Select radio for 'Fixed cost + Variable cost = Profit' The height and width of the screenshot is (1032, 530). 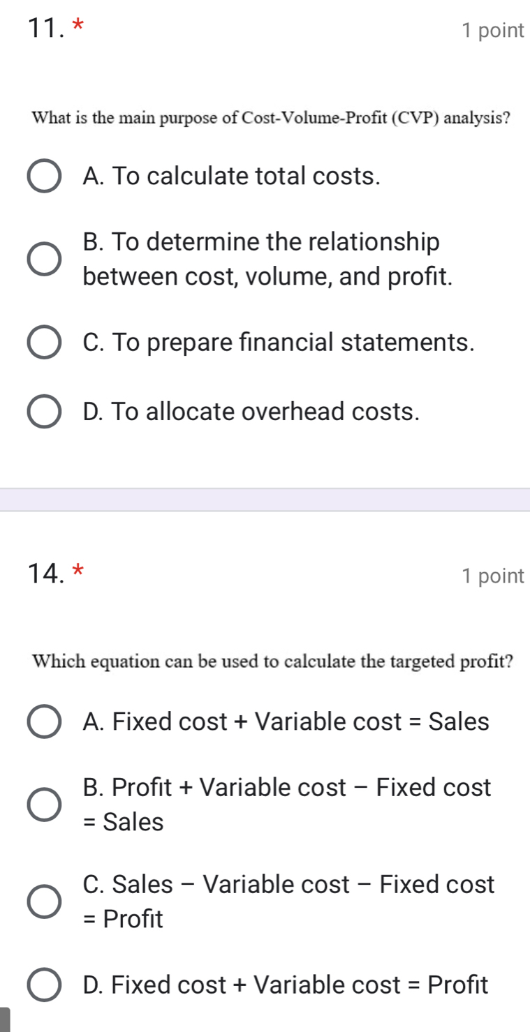pos(43,985)
